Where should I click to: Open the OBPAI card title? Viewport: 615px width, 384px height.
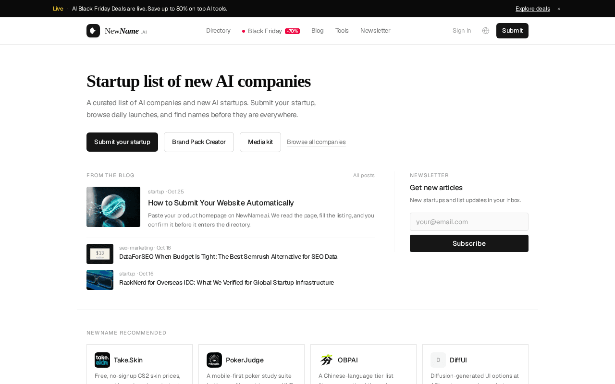point(348,360)
